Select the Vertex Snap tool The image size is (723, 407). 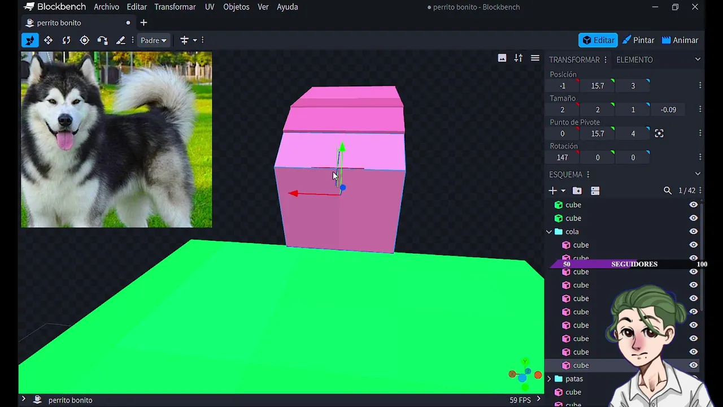tap(102, 40)
